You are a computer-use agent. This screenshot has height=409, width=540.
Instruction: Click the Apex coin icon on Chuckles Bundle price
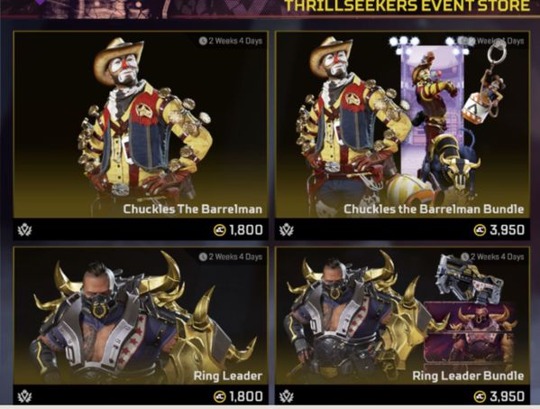(480, 230)
